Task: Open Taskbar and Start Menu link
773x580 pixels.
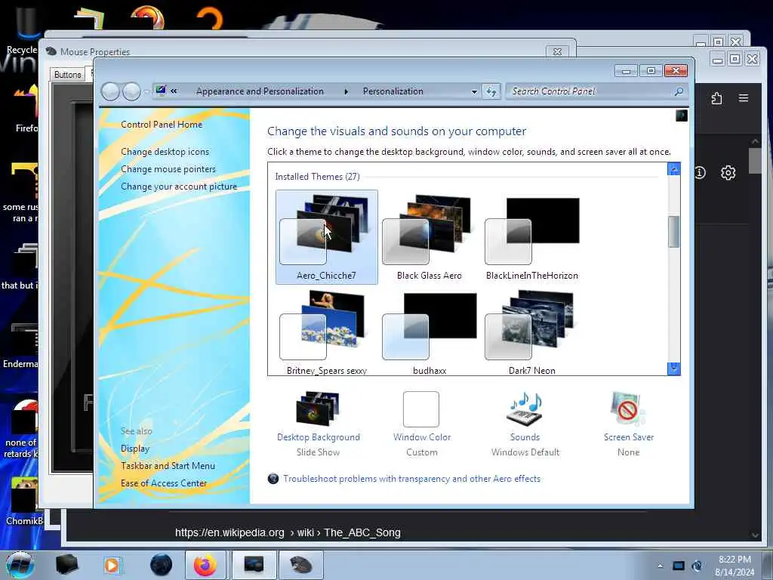Action: tap(168, 465)
